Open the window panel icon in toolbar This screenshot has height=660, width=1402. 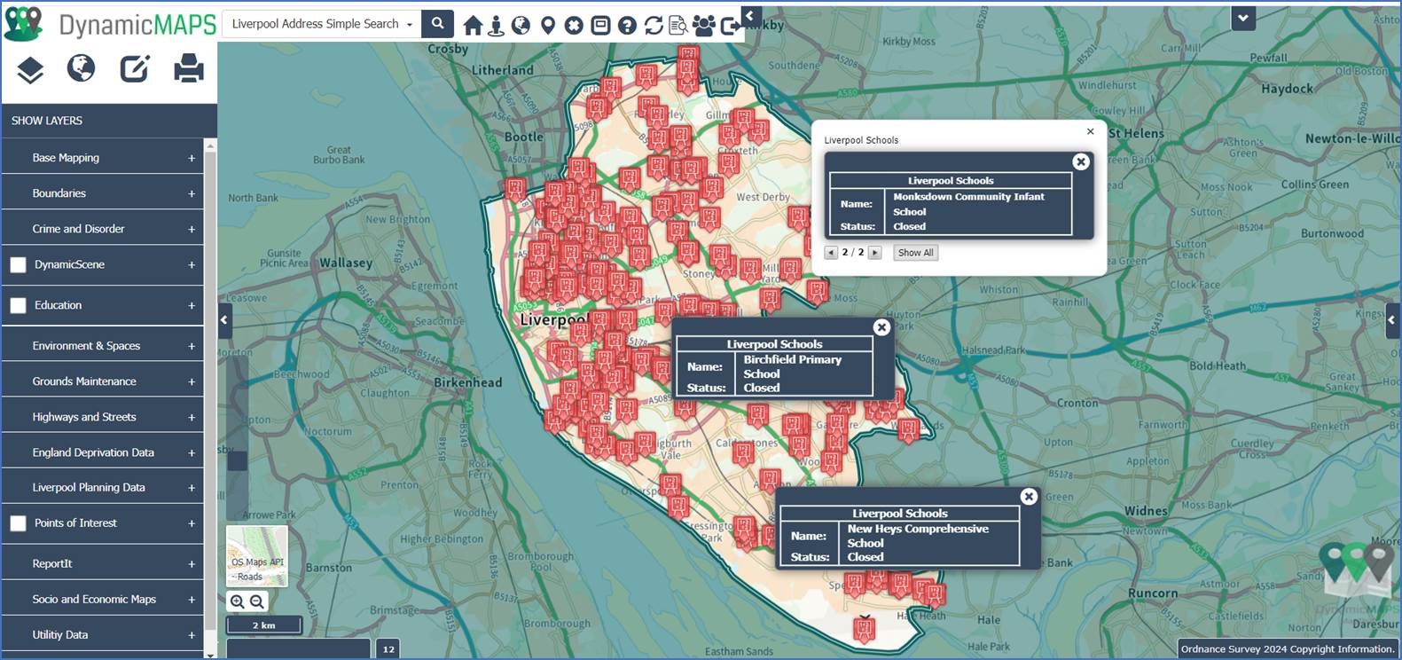point(600,26)
